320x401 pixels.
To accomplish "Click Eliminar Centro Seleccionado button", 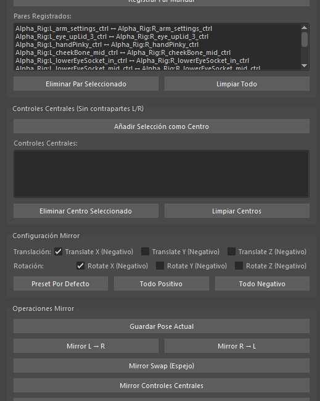I will (86, 211).
